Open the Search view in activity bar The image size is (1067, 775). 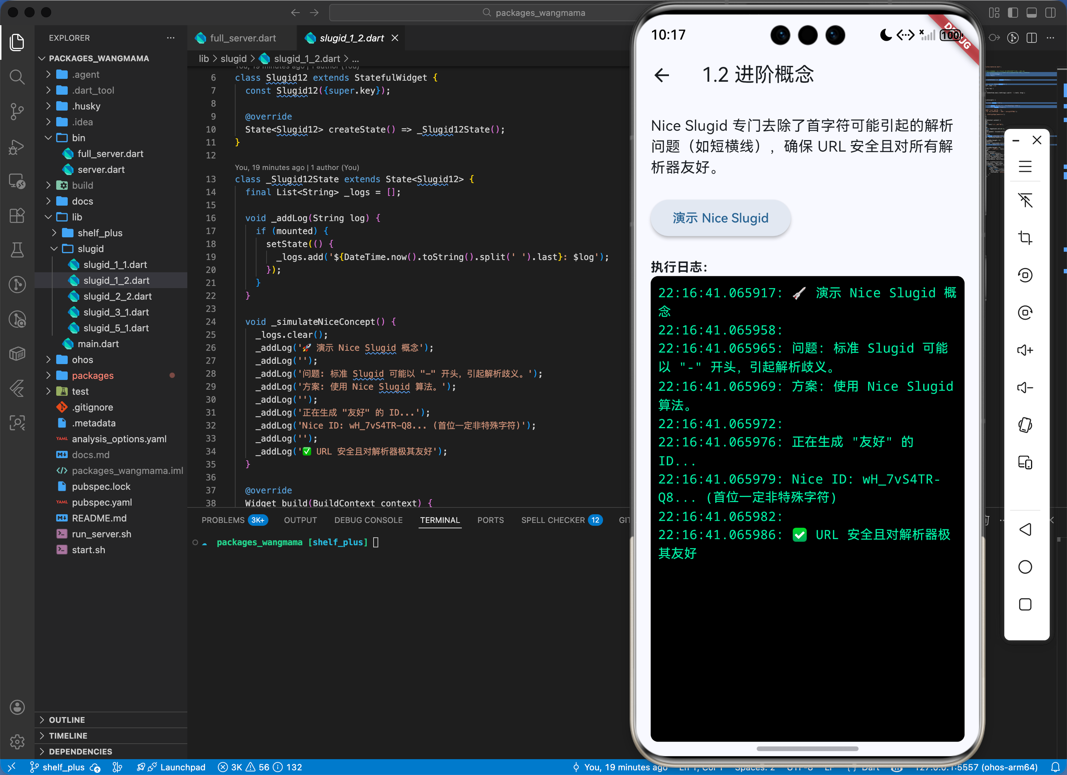(17, 77)
